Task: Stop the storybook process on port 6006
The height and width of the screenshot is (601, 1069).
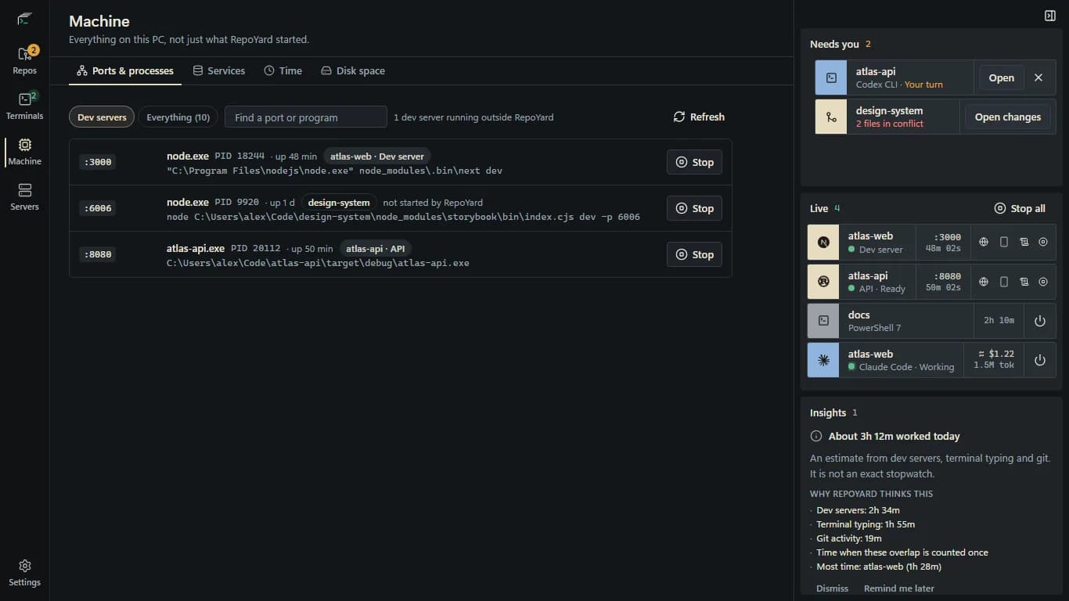Action: [694, 208]
